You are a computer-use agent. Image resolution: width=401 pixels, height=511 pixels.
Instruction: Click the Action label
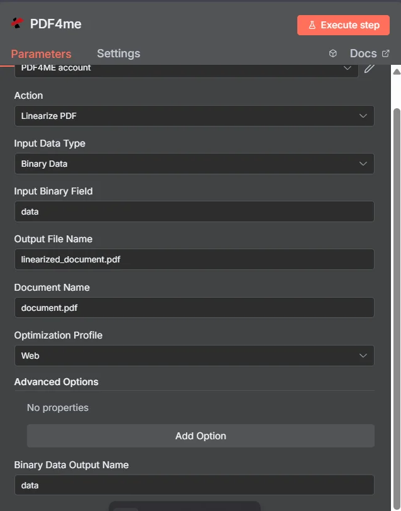click(x=28, y=96)
